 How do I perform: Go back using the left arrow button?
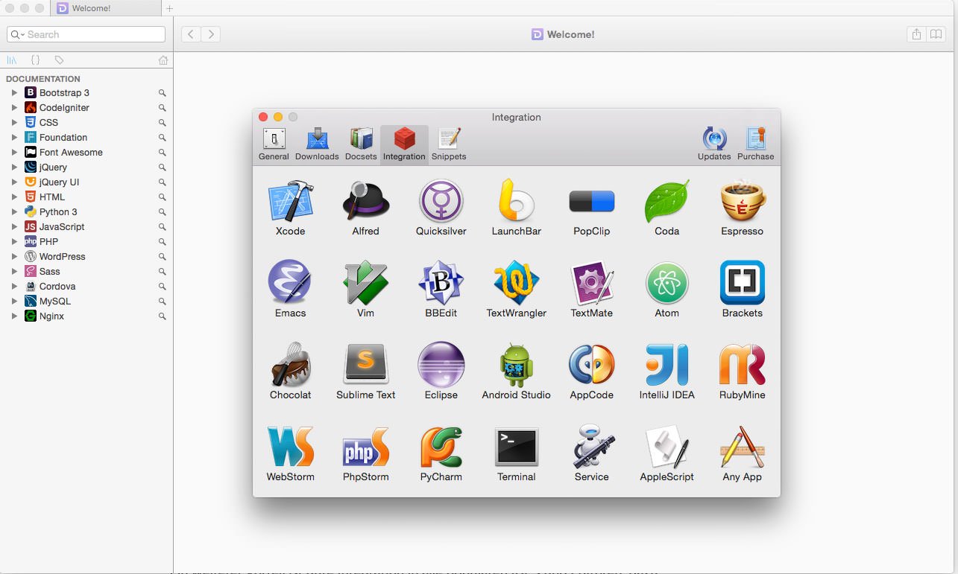click(x=191, y=34)
